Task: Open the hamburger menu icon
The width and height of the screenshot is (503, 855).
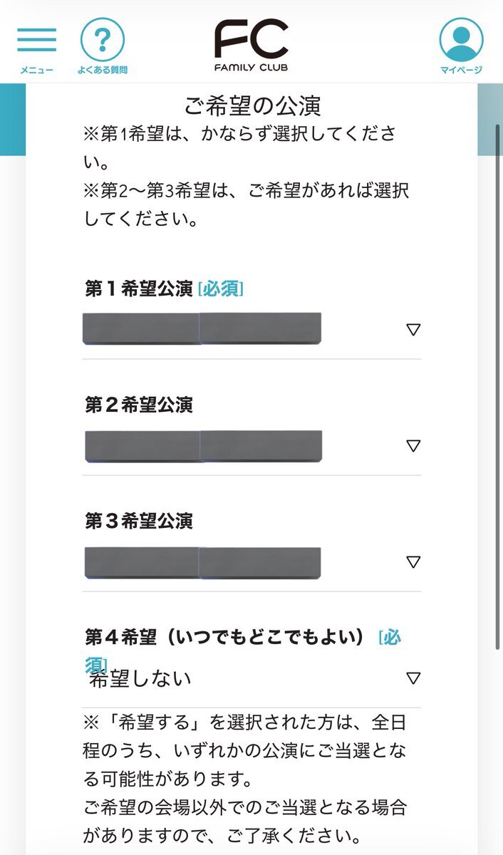Action: (x=36, y=40)
